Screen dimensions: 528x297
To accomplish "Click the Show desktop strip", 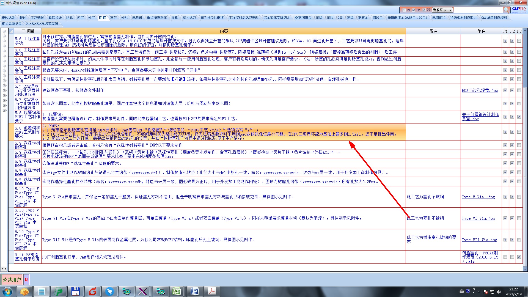I will coord(526,291).
